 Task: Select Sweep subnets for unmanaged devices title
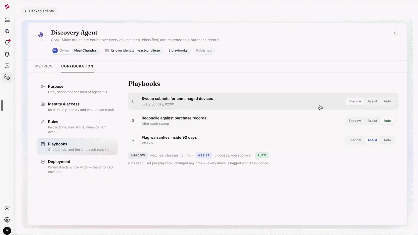177,99
